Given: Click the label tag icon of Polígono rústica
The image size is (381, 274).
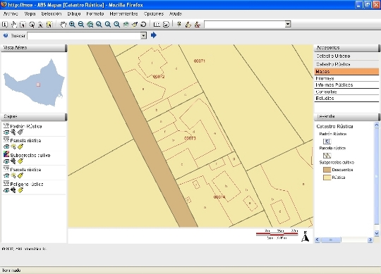Looking at the screenshot, I should click(x=20, y=190).
